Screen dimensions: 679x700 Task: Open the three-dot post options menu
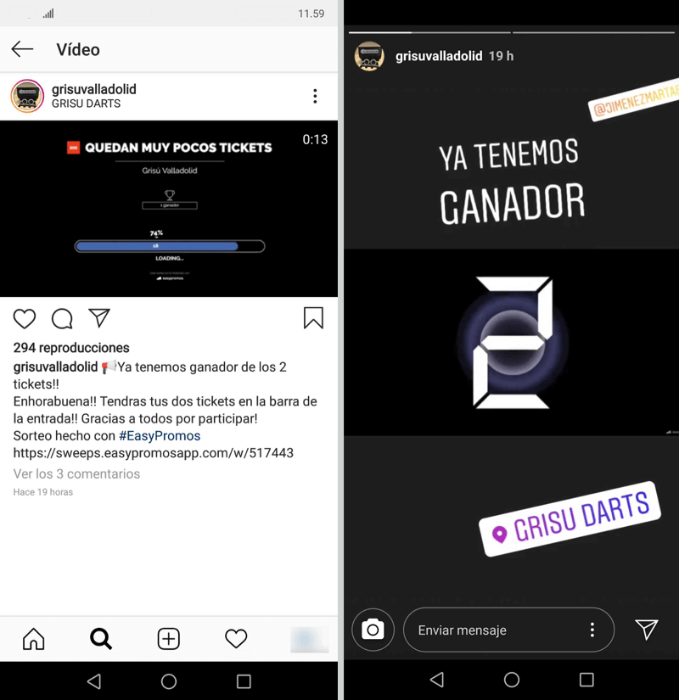[x=315, y=96]
